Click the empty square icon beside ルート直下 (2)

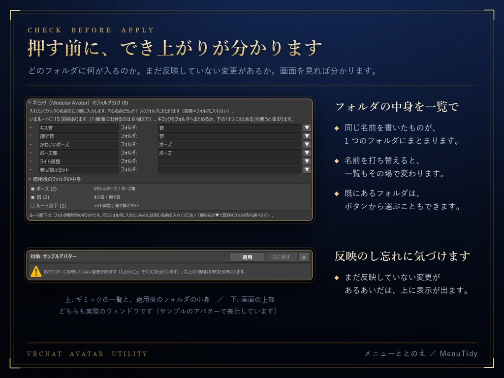coord(32,205)
